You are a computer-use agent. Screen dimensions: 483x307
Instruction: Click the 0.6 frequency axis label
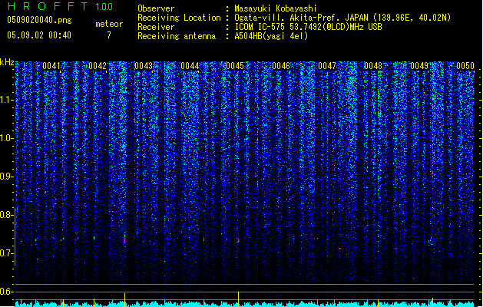(6, 292)
